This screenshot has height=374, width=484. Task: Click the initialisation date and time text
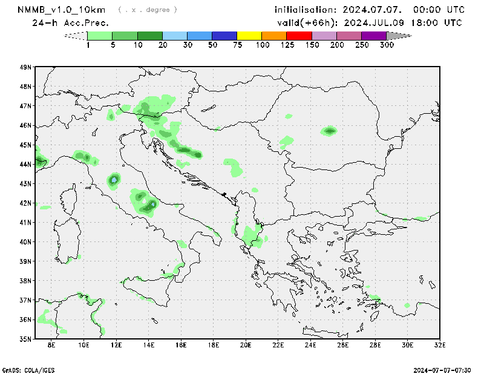click(370, 10)
